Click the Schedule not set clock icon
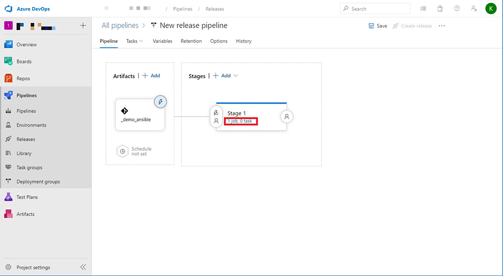Viewport: 503px width, 276px height. click(123, 151)
